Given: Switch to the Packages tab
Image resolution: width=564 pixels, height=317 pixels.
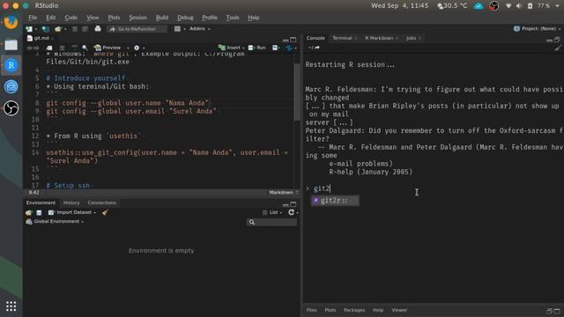Looking at the screenshot, I should tap(354, 310).
